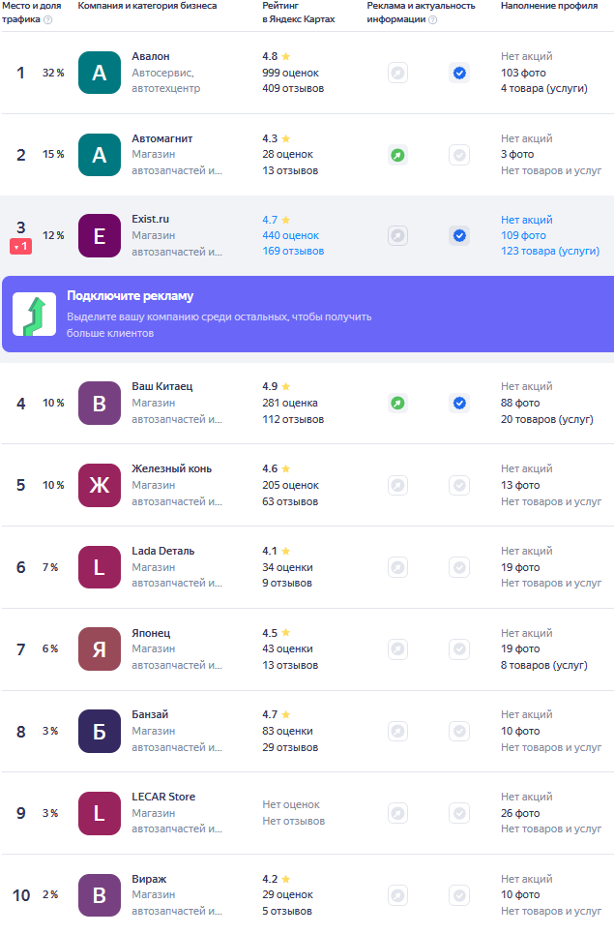The height and width of the screenshot is (934, 614).
Task: Open Exist.ru's '169 отзывов' link
Action: click(293, 252)
